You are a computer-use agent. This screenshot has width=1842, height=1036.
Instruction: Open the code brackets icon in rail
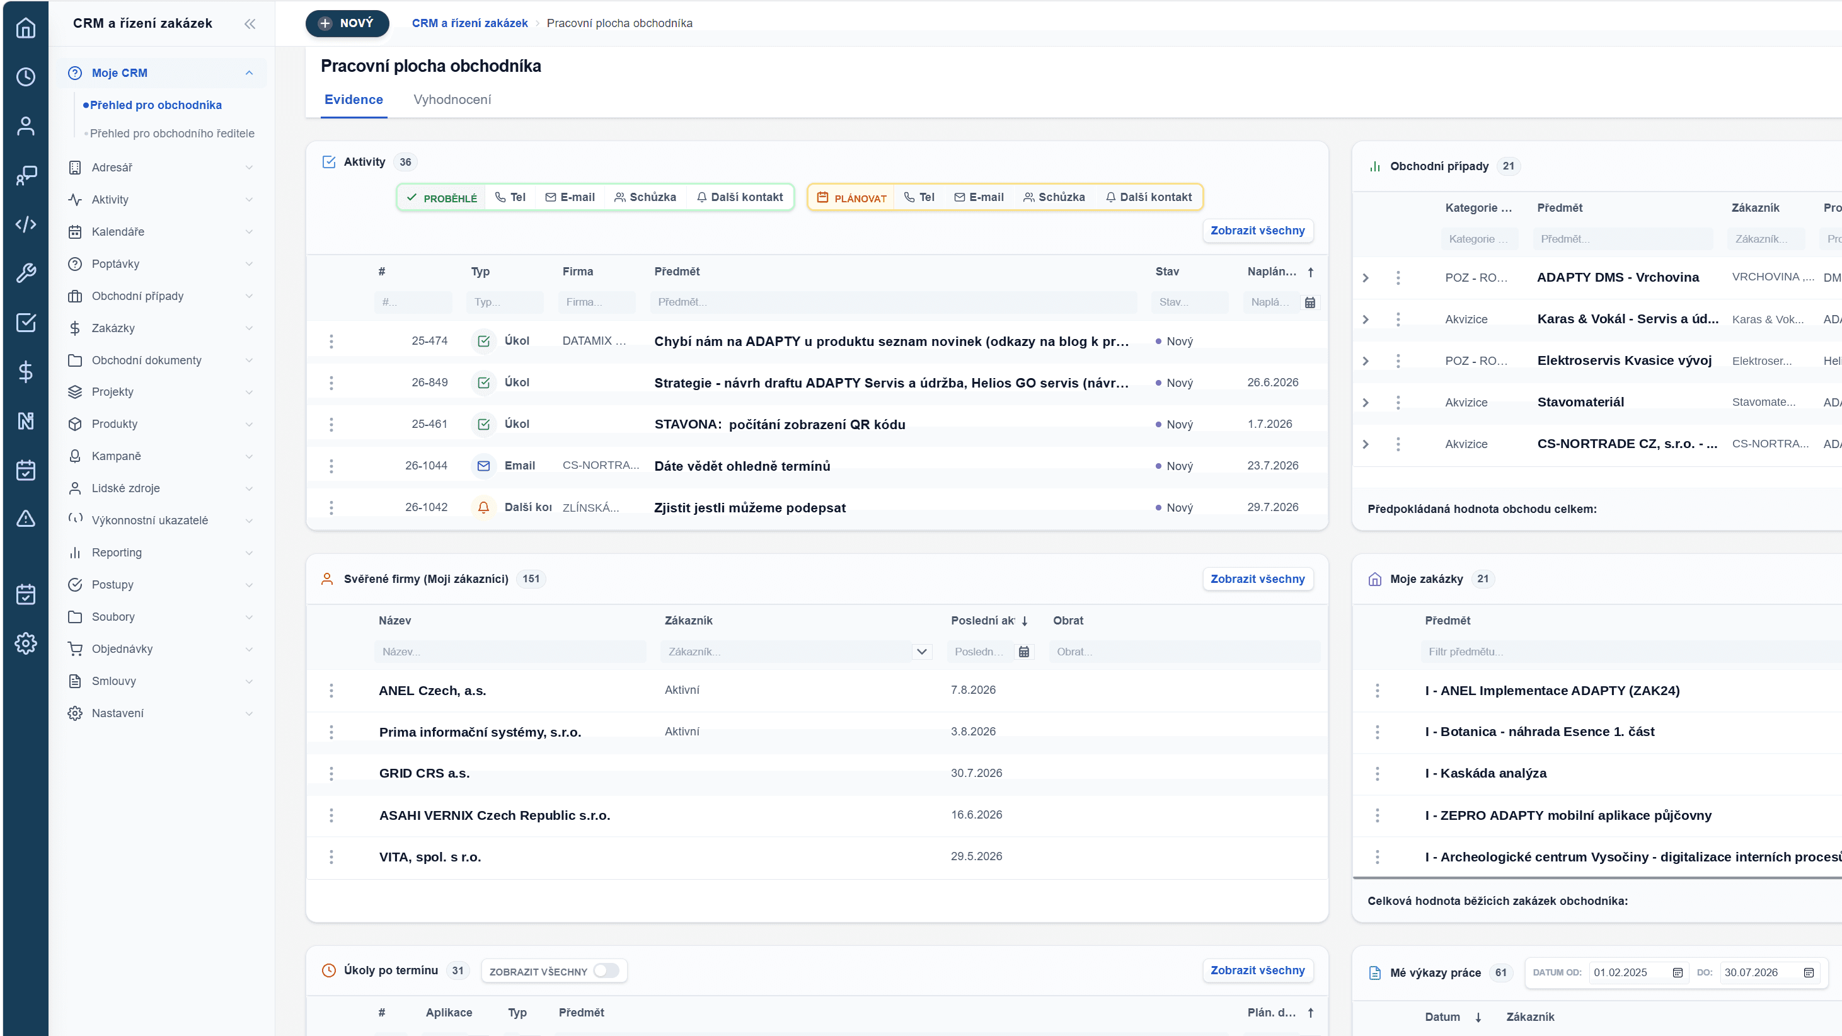point(26,224)
